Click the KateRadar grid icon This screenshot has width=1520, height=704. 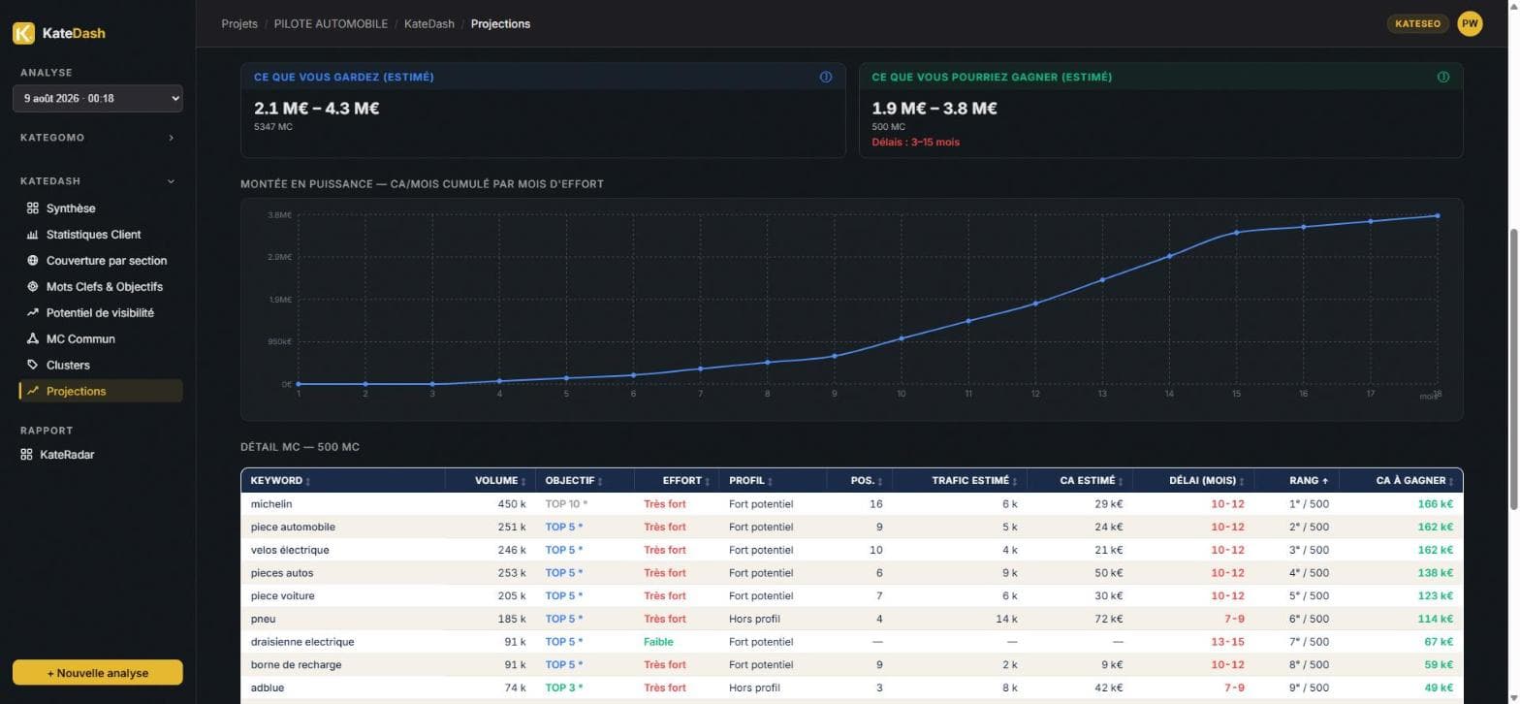coord(26,455)
